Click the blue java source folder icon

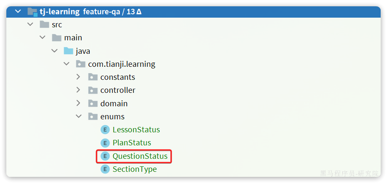[69, 51]
